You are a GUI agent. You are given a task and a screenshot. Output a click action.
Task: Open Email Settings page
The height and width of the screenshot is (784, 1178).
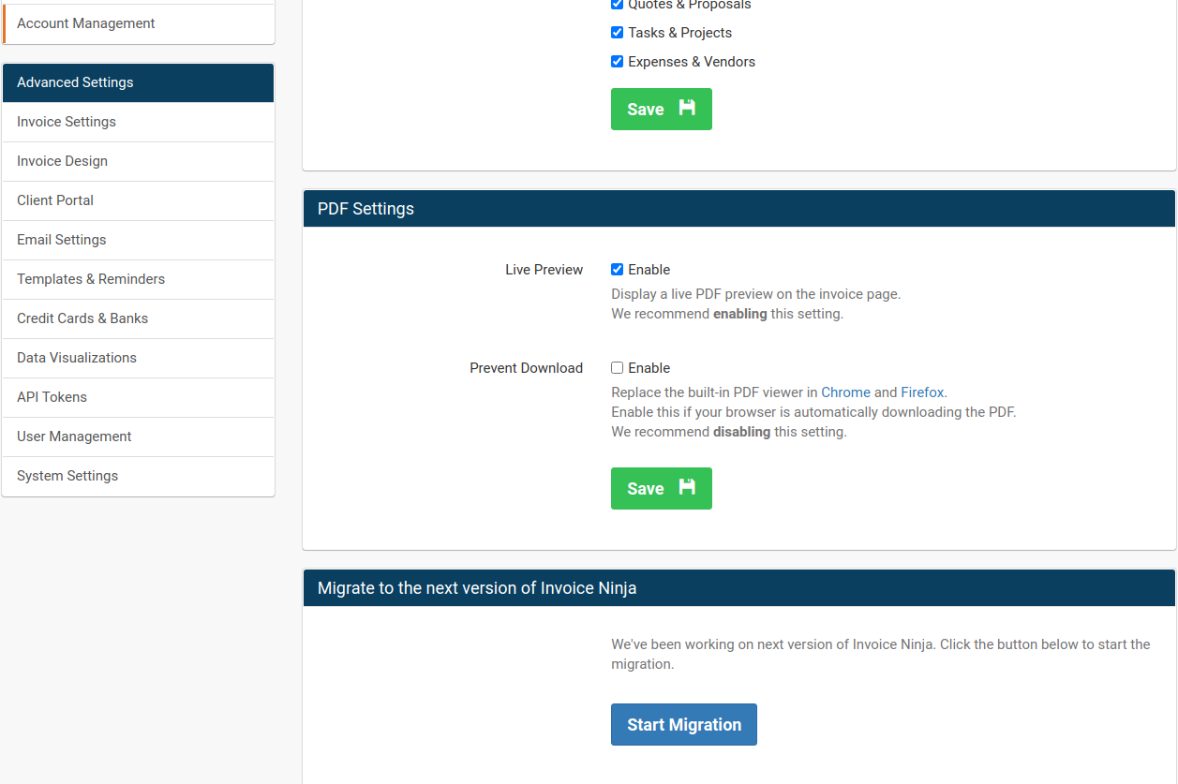pos(62,240)
